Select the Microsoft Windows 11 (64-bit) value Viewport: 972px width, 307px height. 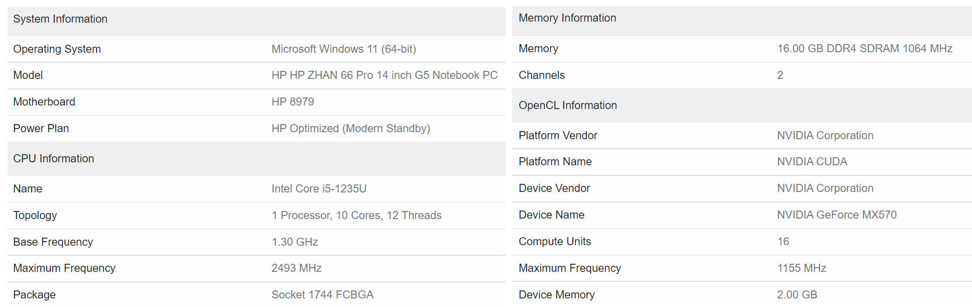(x=344, y=49)
